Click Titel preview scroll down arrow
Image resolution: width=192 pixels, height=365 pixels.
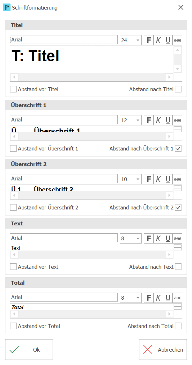[x=178, y=69]
